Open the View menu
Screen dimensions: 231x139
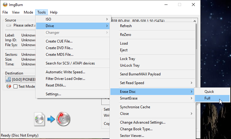(x=16, y=12)
